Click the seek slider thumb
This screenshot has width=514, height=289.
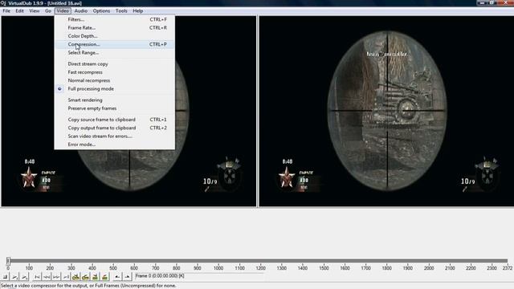8,261
